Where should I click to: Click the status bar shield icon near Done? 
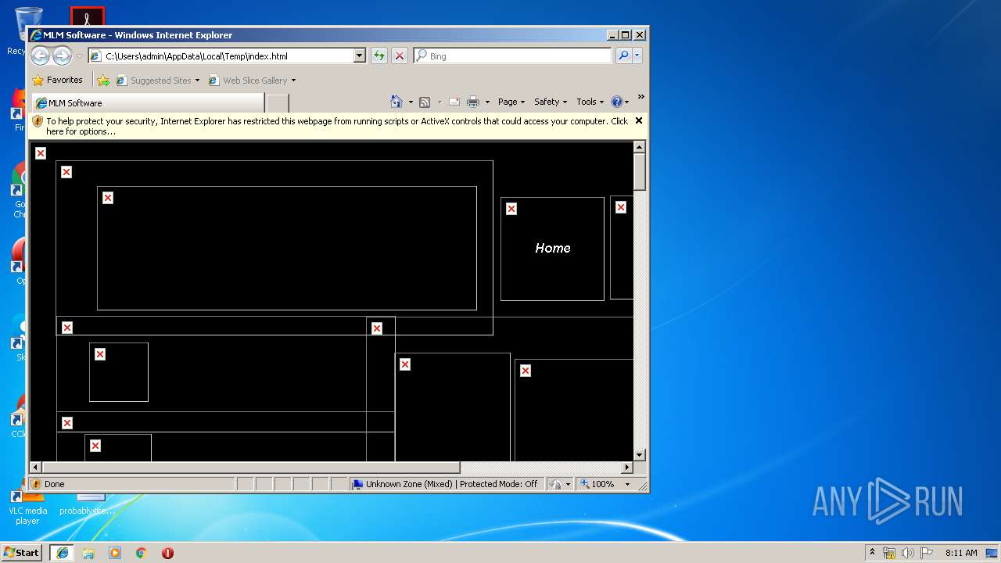(36, 484)
